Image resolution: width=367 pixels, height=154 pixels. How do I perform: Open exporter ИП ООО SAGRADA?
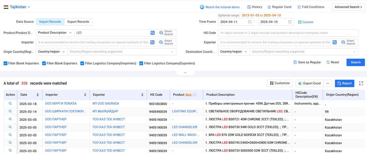(106, 104)
